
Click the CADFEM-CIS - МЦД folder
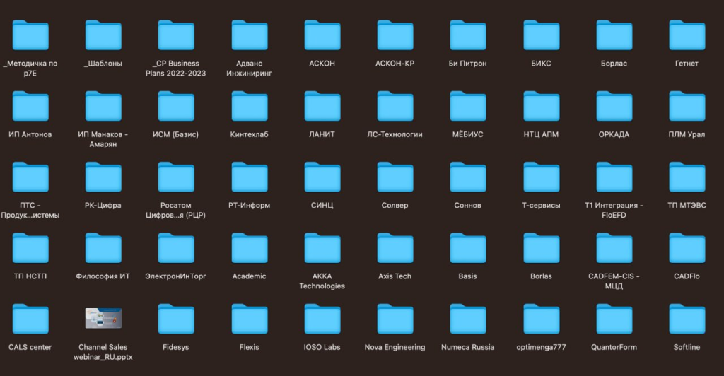tap(614, 248)
